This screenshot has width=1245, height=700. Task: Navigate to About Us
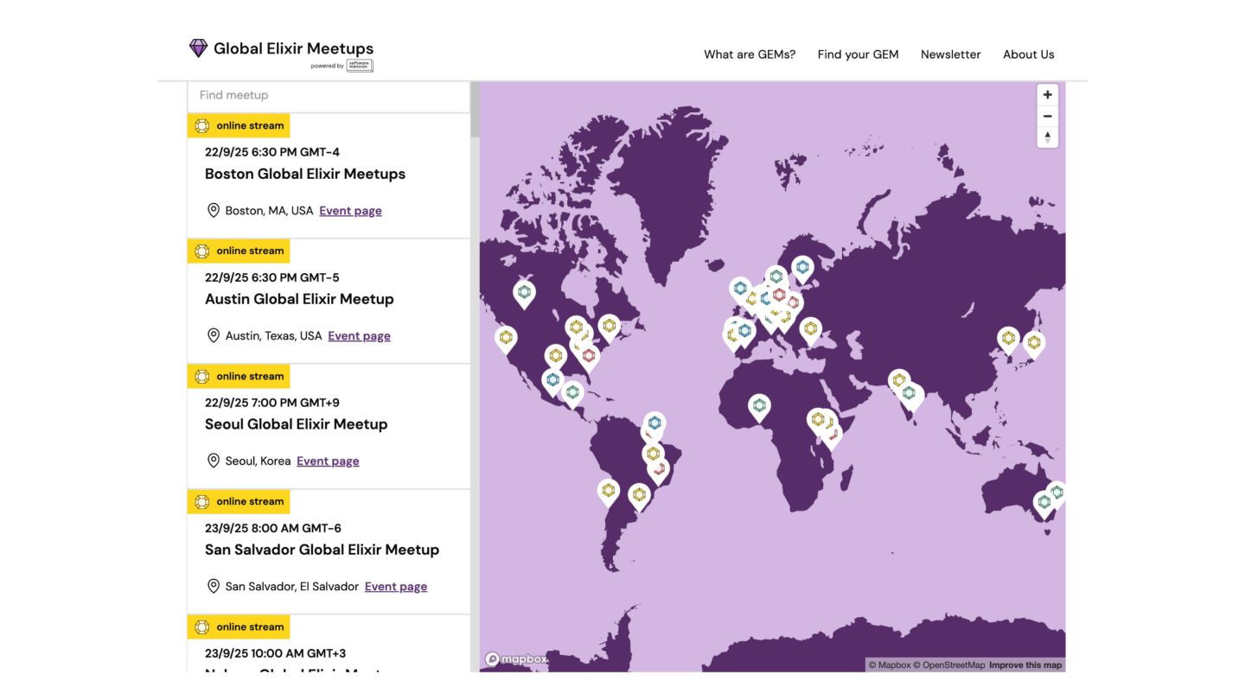pyautogui.click(x=1029, y=54)
